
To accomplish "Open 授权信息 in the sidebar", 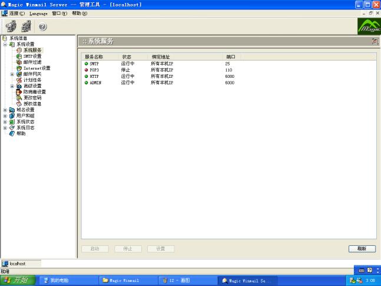I will 32,103.
